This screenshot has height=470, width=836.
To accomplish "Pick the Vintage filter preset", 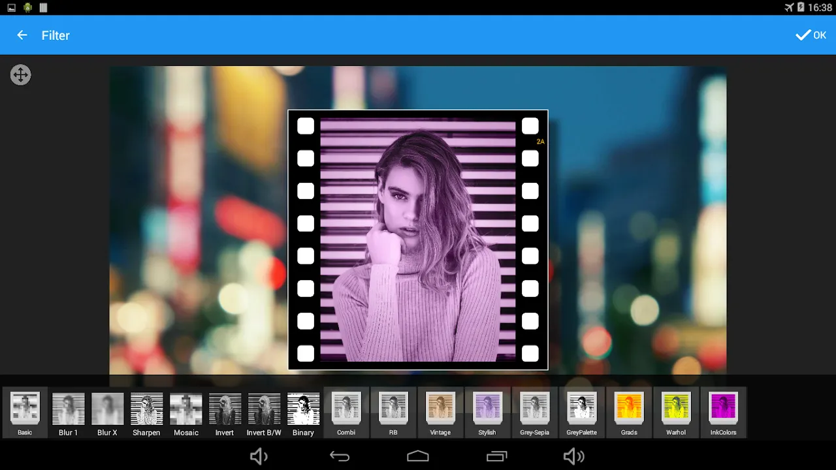I will click(x=440, y=413).
